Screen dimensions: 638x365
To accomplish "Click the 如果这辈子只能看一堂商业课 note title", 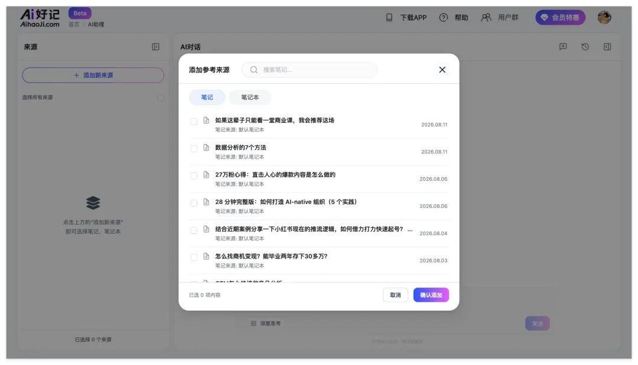I will click(275, 120).
